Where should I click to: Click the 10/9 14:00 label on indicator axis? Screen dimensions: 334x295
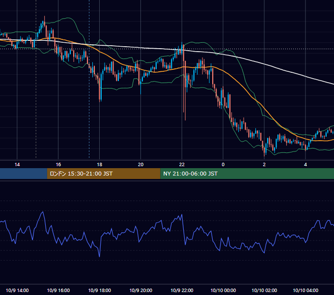click(x=17, y=291)
